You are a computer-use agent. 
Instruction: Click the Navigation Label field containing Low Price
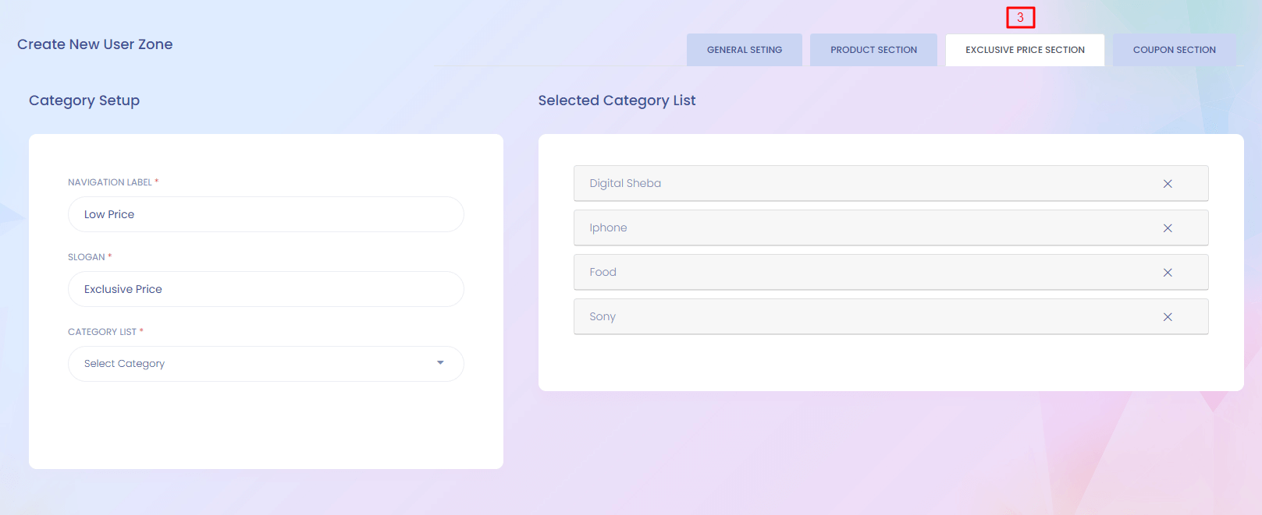click(x=265, y=214)
